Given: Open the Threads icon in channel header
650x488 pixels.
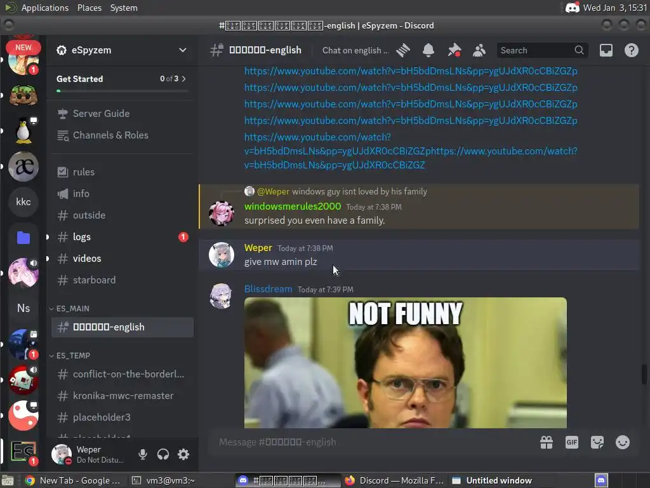Looking at the screenshot, I should click(x=403, y=50).
